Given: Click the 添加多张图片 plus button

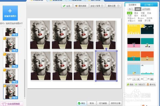Looking at the screenshot, I should tap(10, 13).
